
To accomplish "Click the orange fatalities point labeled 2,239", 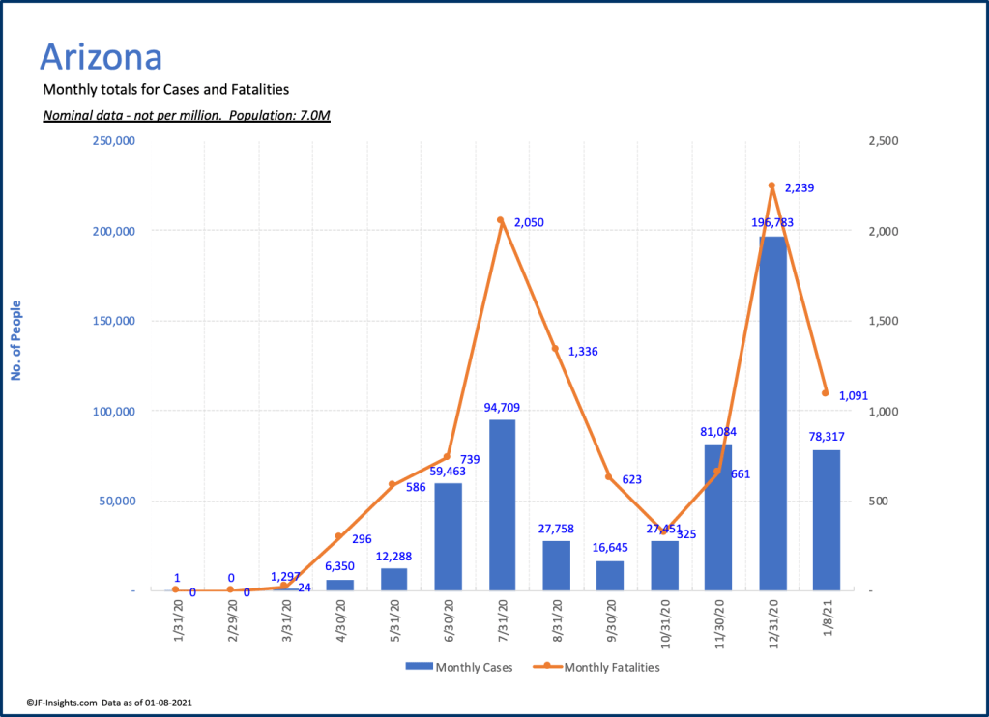I will point(771,186).
